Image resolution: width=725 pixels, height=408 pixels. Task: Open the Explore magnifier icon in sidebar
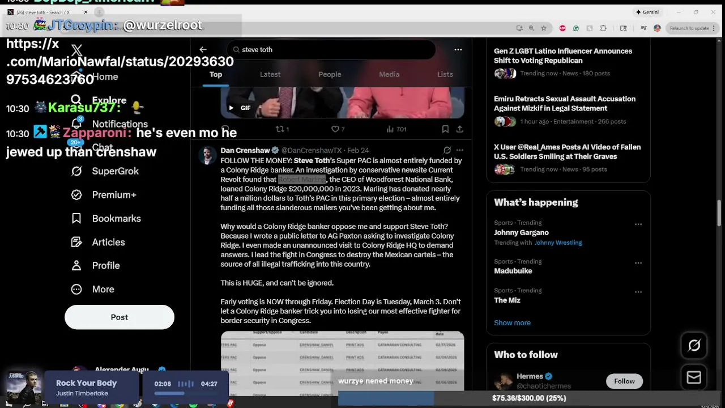point(76,100)
